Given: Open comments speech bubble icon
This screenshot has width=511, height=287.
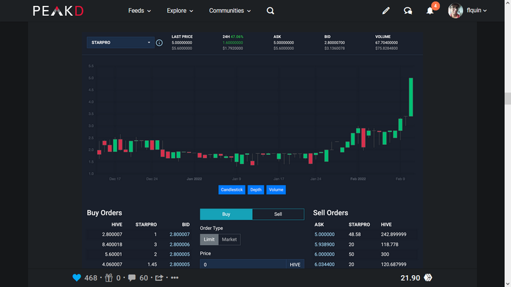Looking at the screenshot, I should click(132, 278).
